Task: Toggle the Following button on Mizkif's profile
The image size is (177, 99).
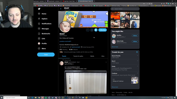Action: [x=103, y=30]
